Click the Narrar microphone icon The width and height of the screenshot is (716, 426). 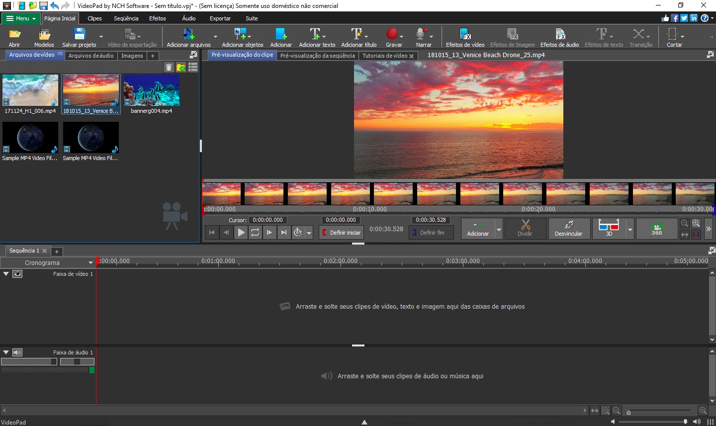click(x=421, y=34)
